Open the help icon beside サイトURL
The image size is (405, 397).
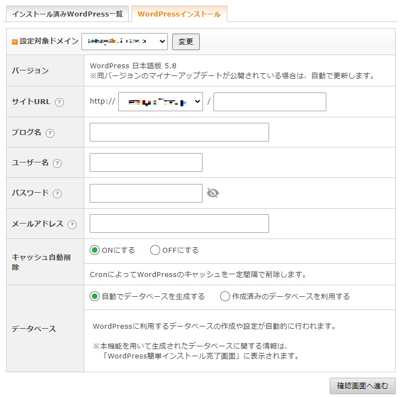pyautogui.click(x=59, y=102)
